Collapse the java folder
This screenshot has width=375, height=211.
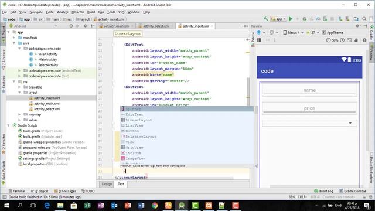pos(14,43)
